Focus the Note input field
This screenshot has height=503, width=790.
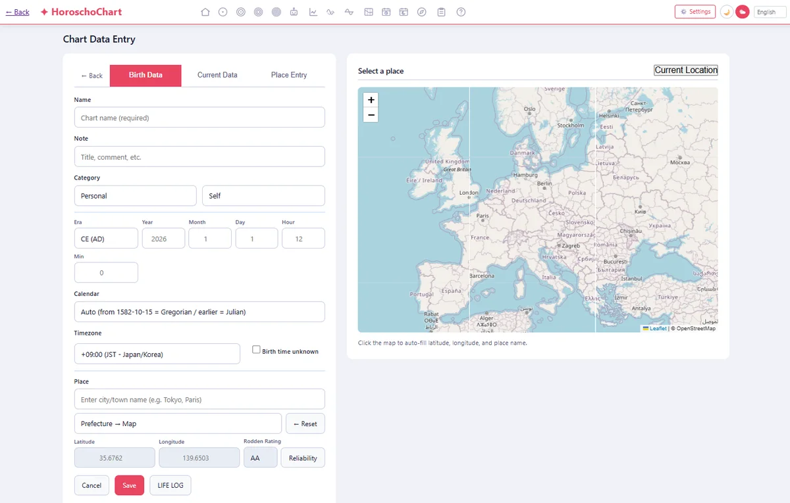[199, 156]
